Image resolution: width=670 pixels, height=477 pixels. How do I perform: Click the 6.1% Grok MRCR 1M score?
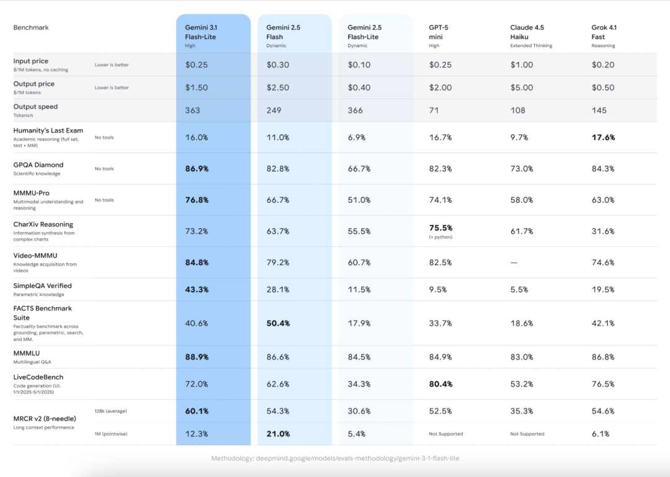[x=601, y=434]
